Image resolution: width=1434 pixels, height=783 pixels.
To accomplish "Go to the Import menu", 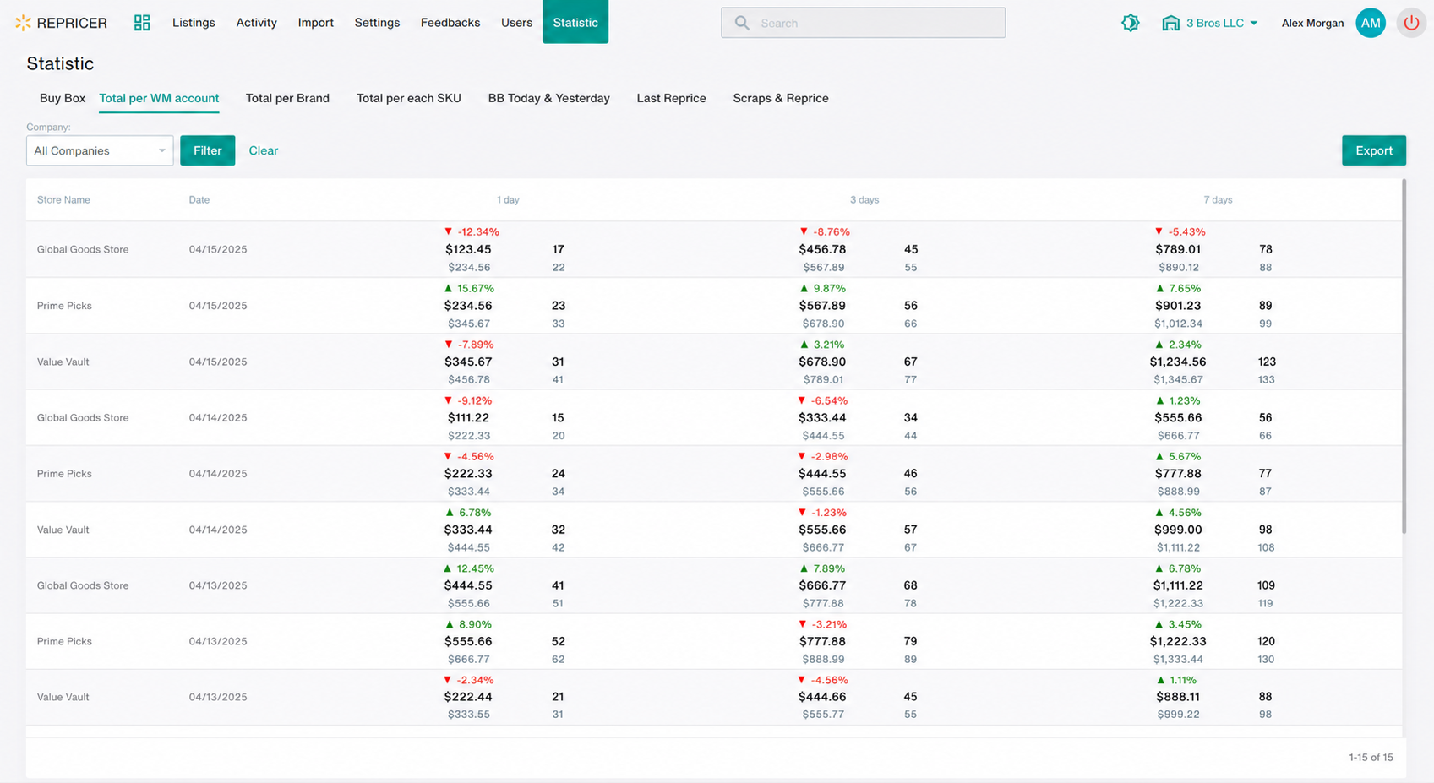I will pyautogui.click(x=315, y=23).
